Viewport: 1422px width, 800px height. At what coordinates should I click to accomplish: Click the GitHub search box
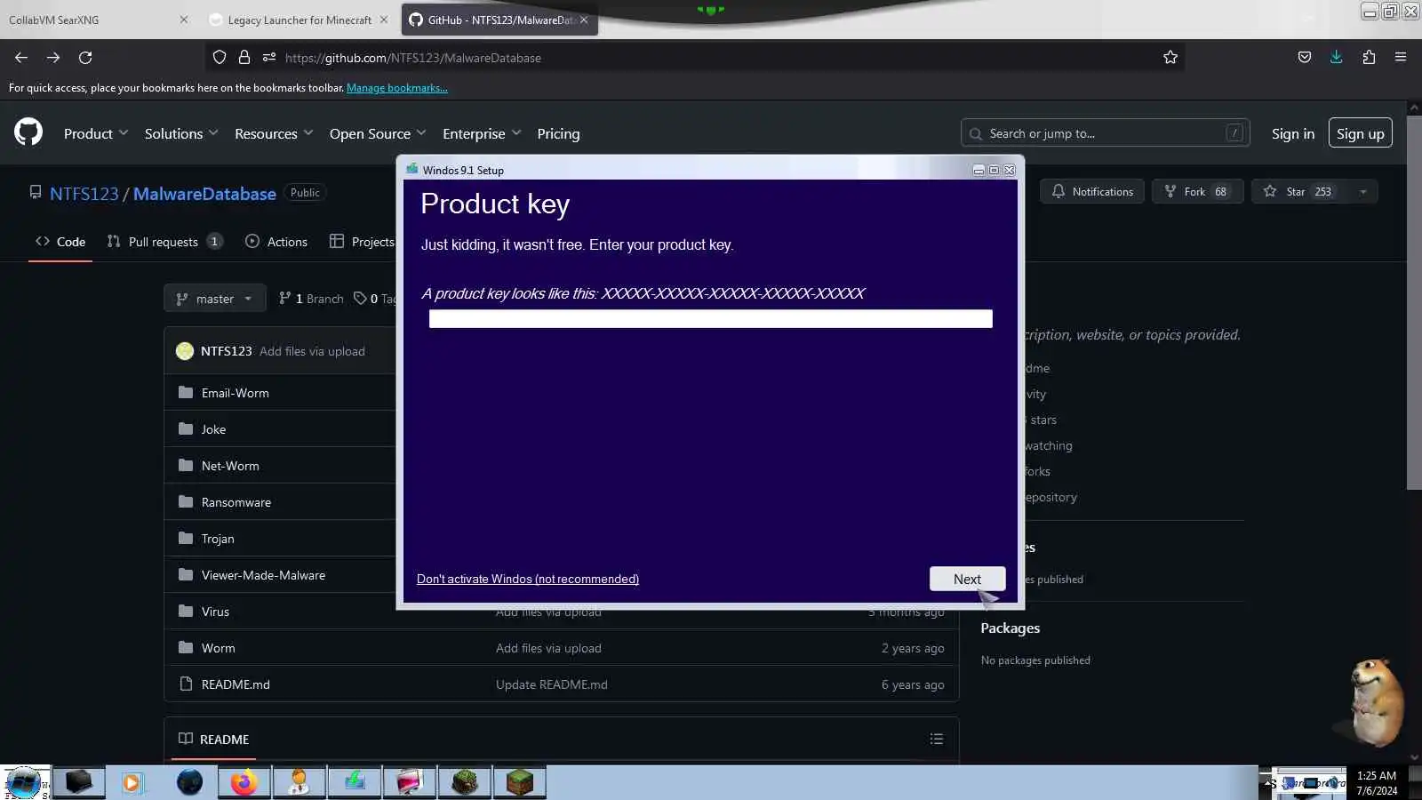coord(1105,133)
